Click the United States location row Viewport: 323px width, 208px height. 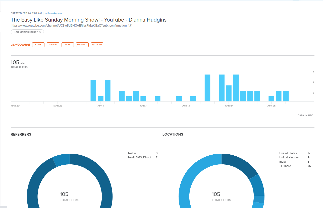(295, 153)
